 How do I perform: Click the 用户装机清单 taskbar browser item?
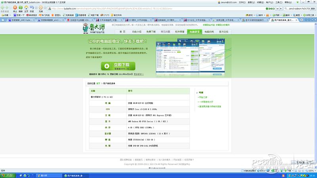(x=75, y=176)
